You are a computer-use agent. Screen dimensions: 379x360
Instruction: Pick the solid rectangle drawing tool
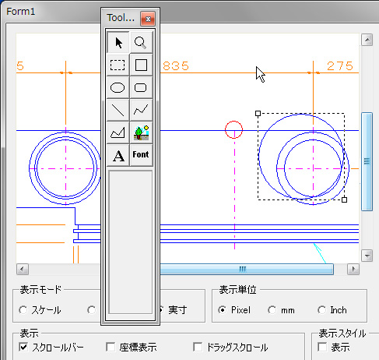141,65
